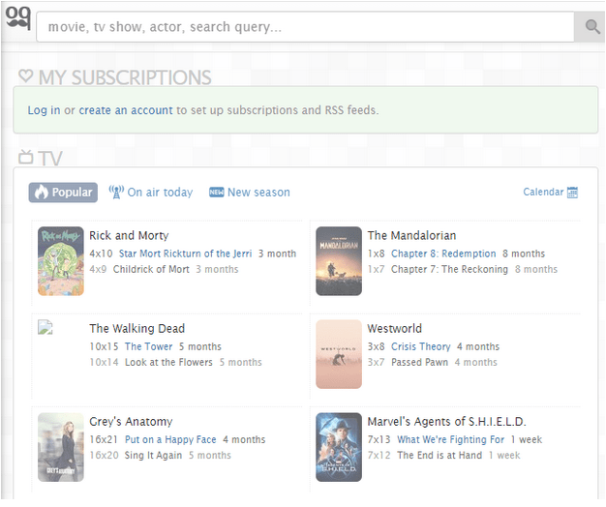Open the Rick and Morty title

pos(129,235)
